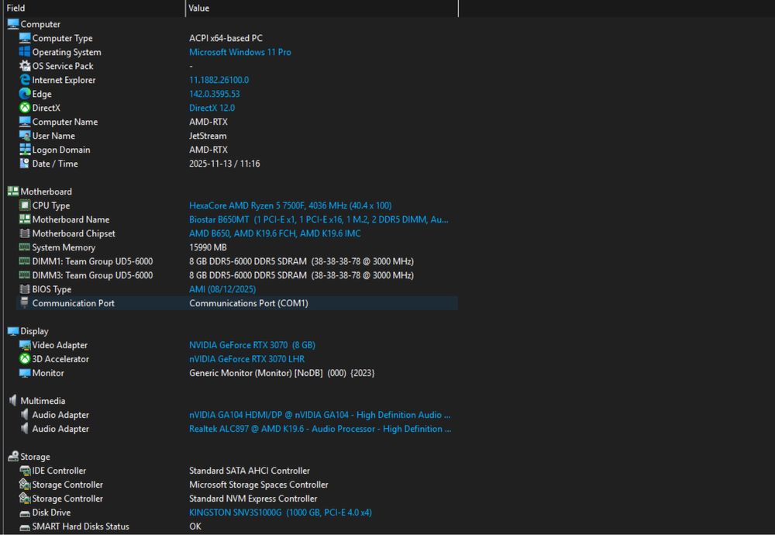This screenshot has height=535, width=775.
Task: Select the Standard NVM Express Controller value
Action: [x=253, y=499]
